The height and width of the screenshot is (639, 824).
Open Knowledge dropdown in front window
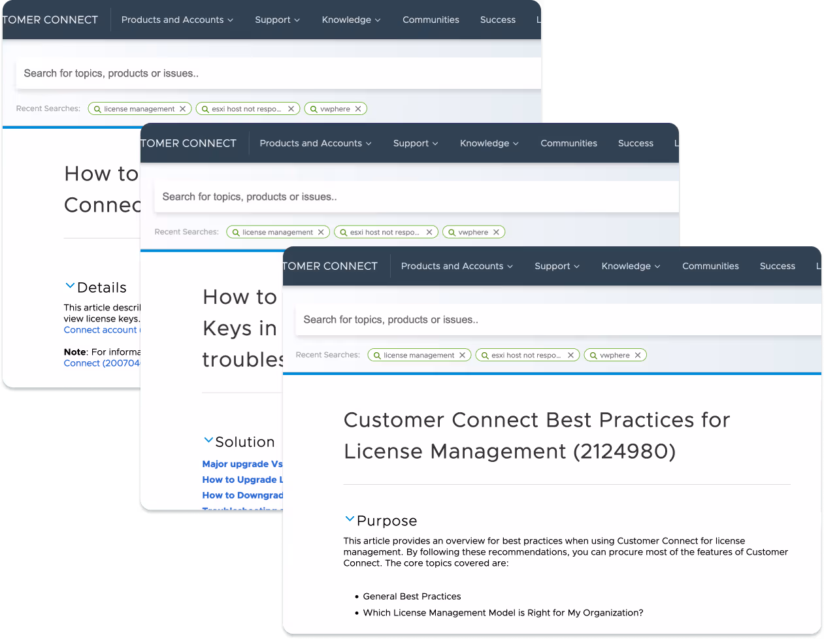[631, 266]
